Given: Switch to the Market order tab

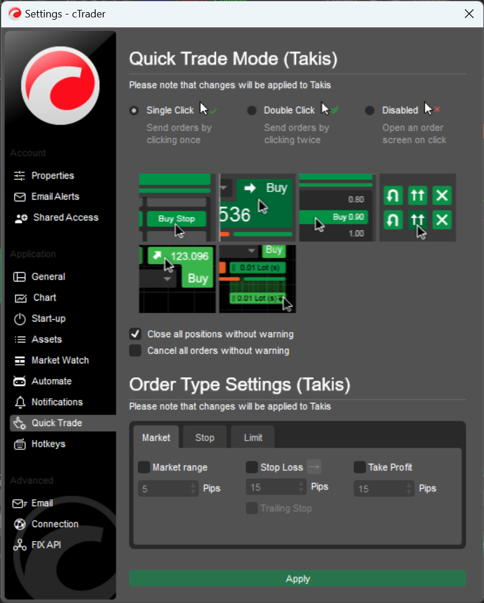Looking at the screenshot, I should pyautogui.click(x=156, y=437).
